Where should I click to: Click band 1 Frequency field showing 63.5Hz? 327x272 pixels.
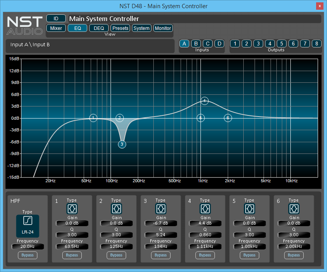(x=72, y=247)
